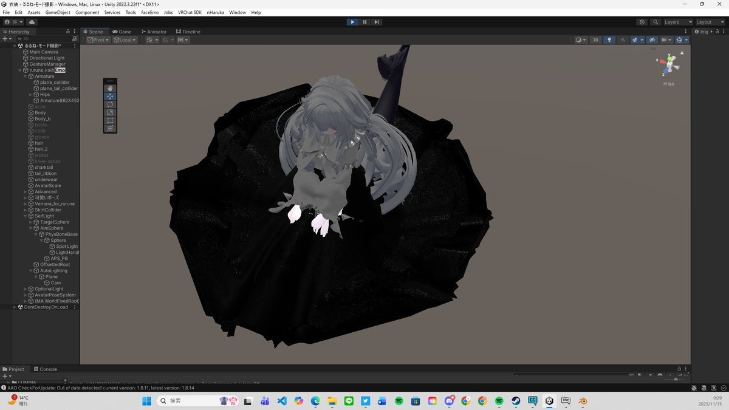Collapse the SelfLight object
Viewport: 729px width, 410px height.
[26, 216]
